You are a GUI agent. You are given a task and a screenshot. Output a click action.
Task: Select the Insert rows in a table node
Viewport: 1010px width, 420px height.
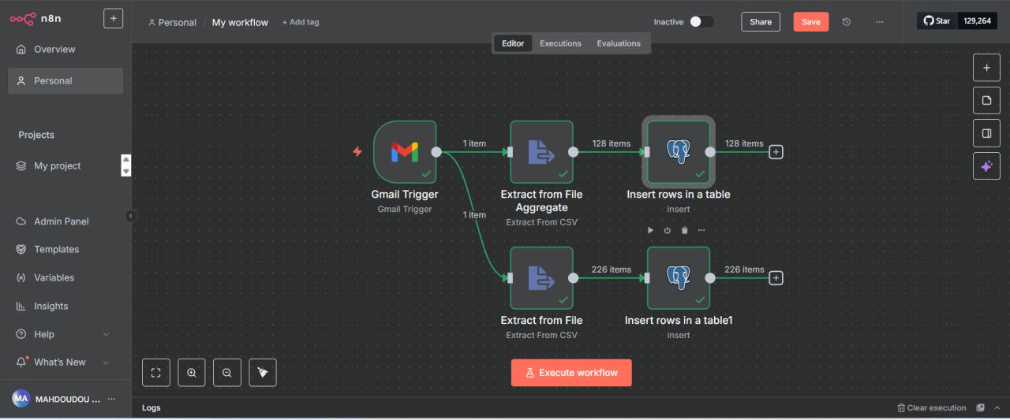click(679, 151)
